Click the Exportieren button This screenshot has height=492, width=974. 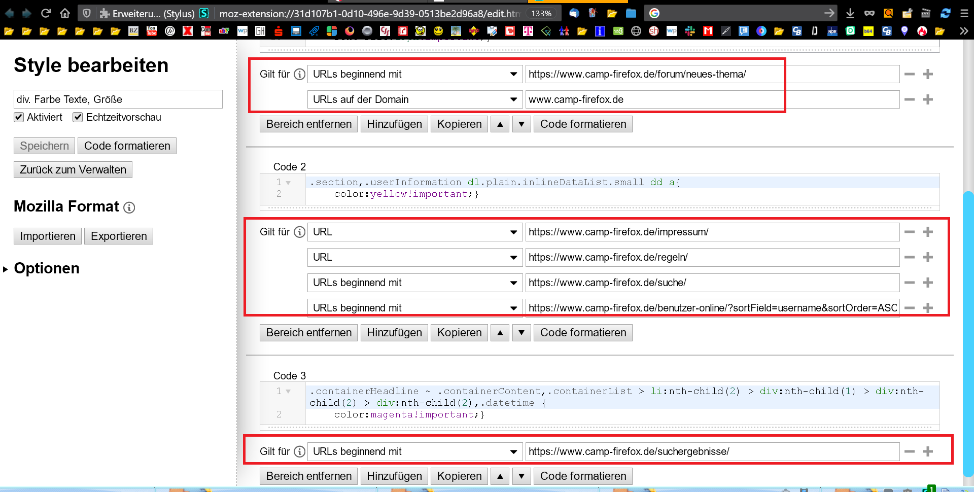point(119,236)
